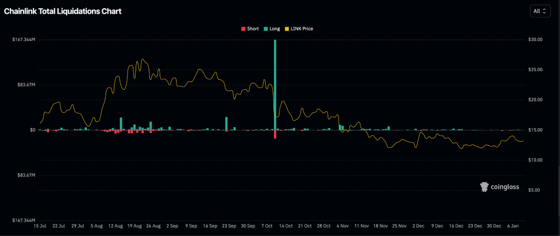
Task: Click the 26 Aug date label
Action: click(153, 226)
